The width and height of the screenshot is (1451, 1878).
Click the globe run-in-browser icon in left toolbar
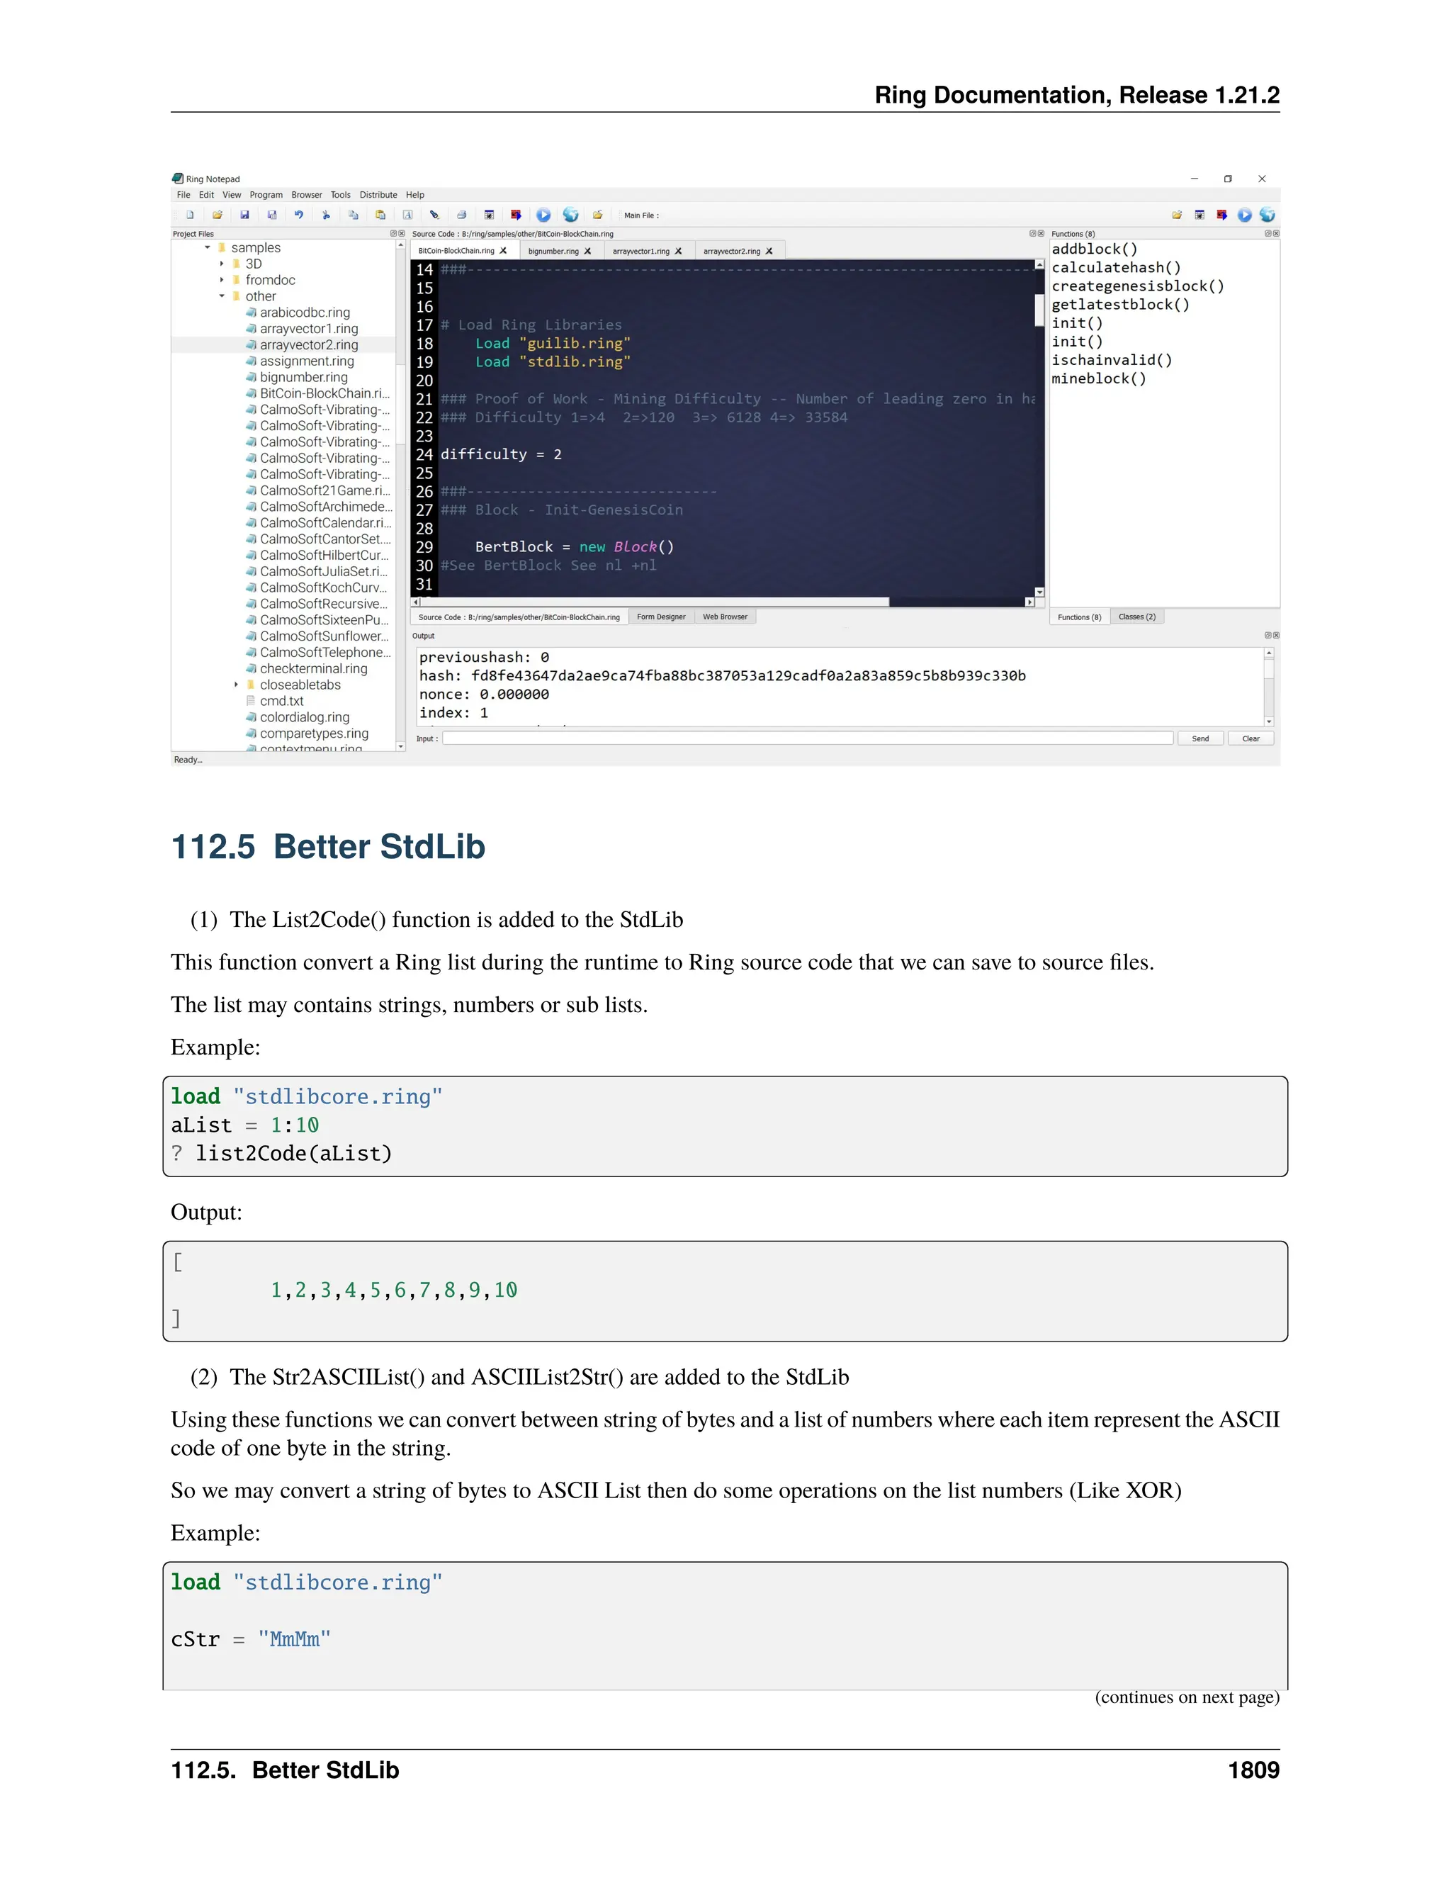point(570,215)
